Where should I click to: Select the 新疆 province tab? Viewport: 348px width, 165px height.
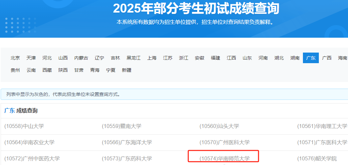127,70
